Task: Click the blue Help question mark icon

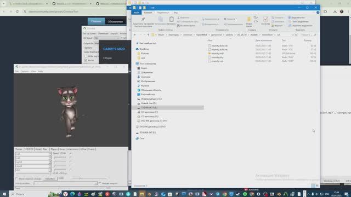Action: [x=318, y=13]
